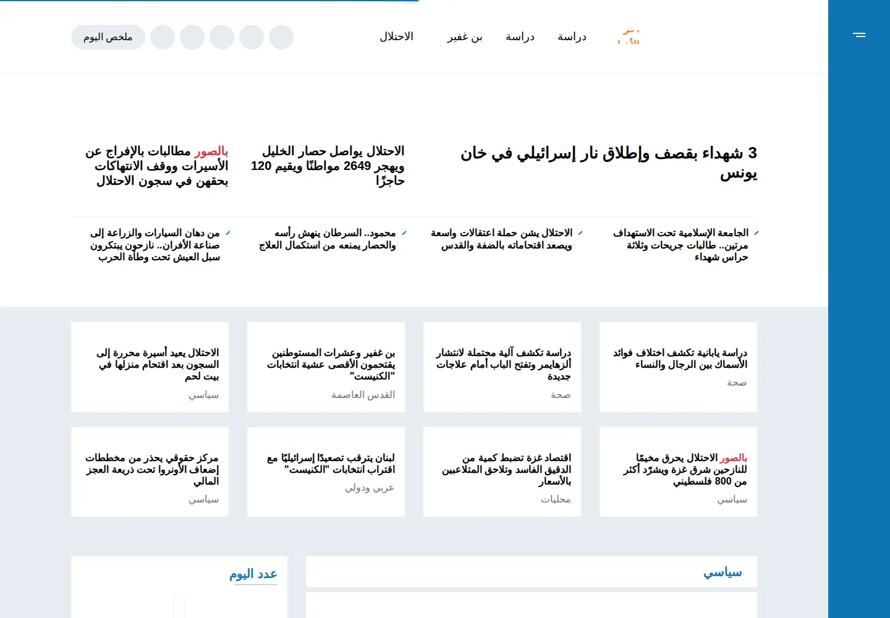
Task: Click the عربي ودولي category label
Action: (x=370, y=488)
